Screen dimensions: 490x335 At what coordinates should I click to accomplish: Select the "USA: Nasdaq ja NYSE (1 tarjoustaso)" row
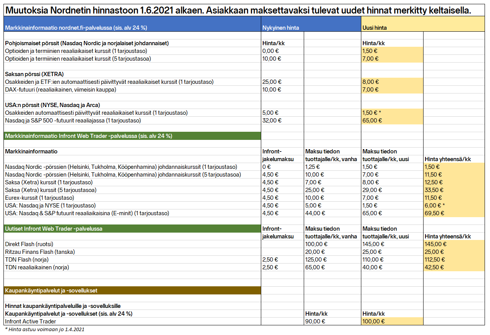click(50, 206)
